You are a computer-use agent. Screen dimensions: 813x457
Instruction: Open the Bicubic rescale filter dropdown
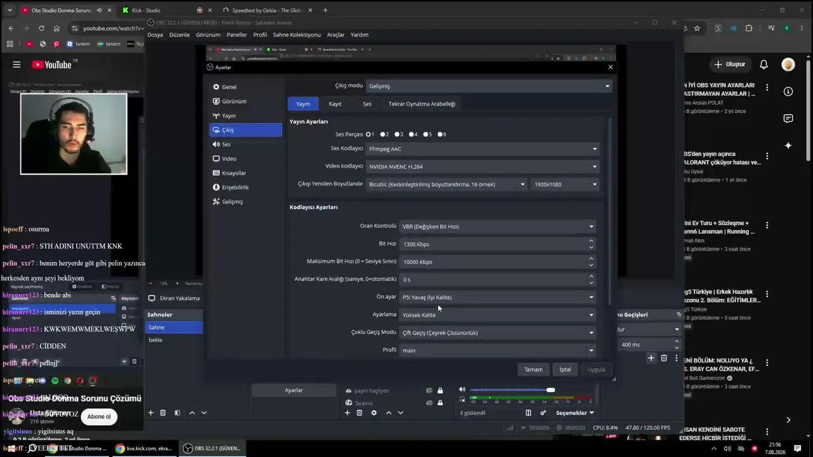click(447, 185)
